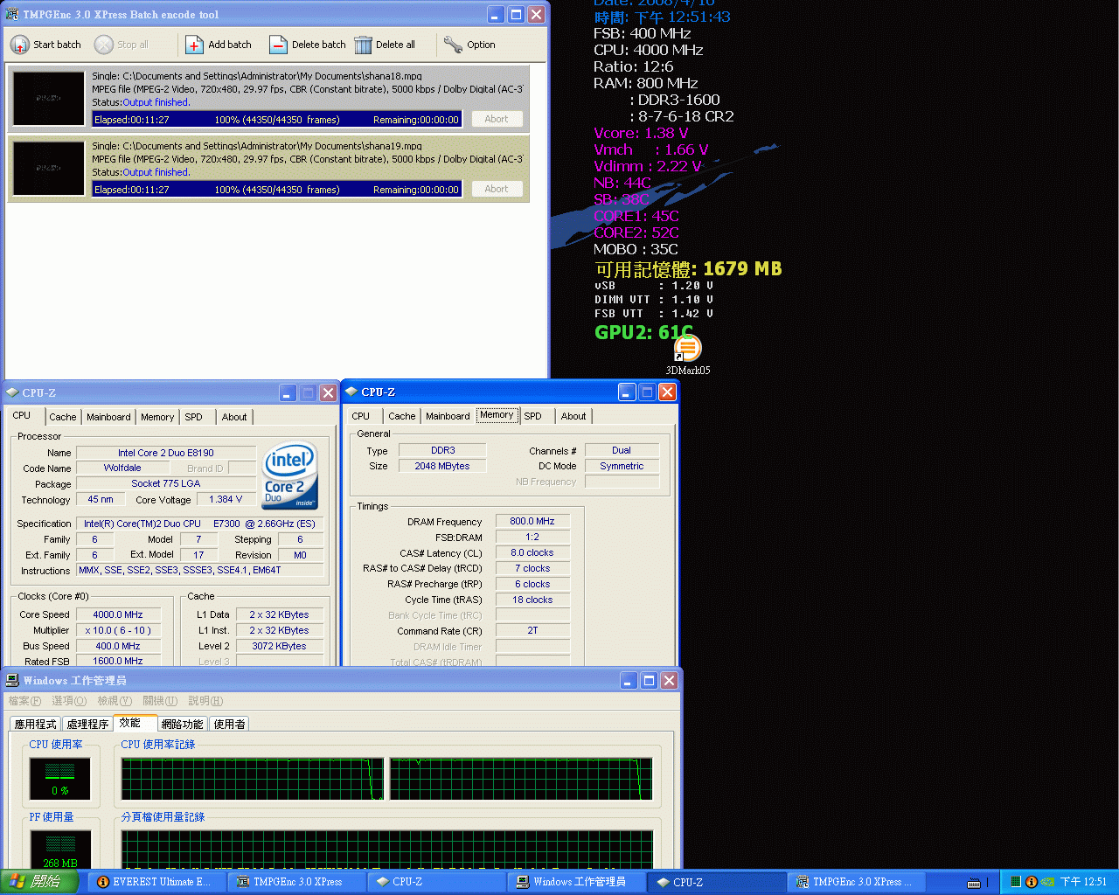Open the Option wrench icon
The width and height of the screenshot is (1119, 895).
[453, 45]
